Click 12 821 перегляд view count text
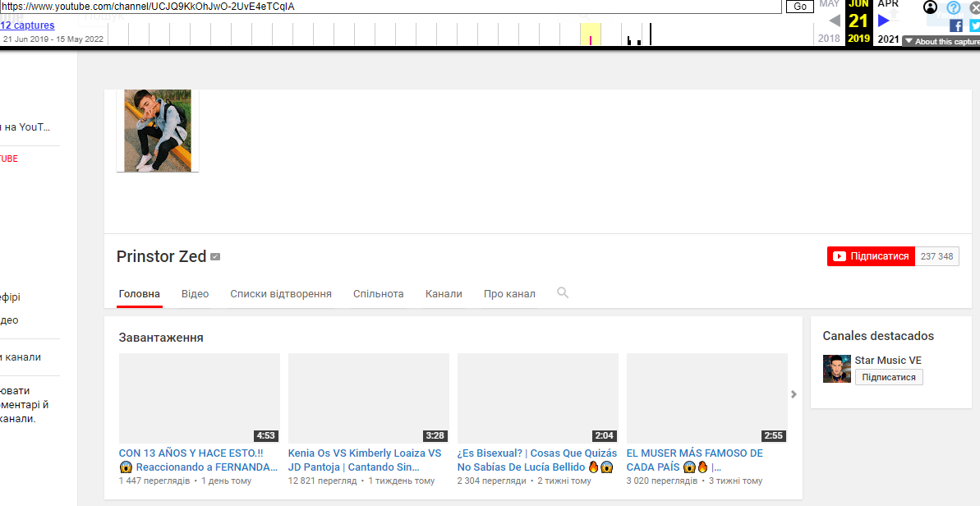The height and width of the screenshot is (506, 980). (x=323, y=481)
